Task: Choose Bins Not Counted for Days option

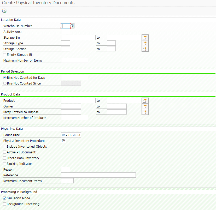Action: [5, 78]
